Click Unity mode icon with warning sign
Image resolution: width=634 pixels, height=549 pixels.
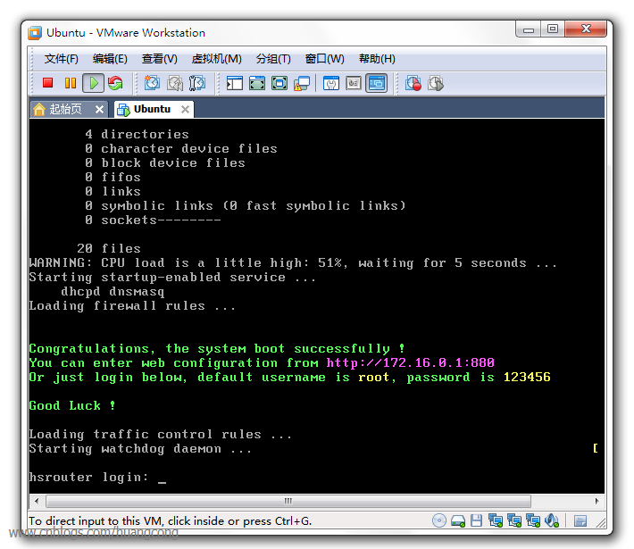302,83
